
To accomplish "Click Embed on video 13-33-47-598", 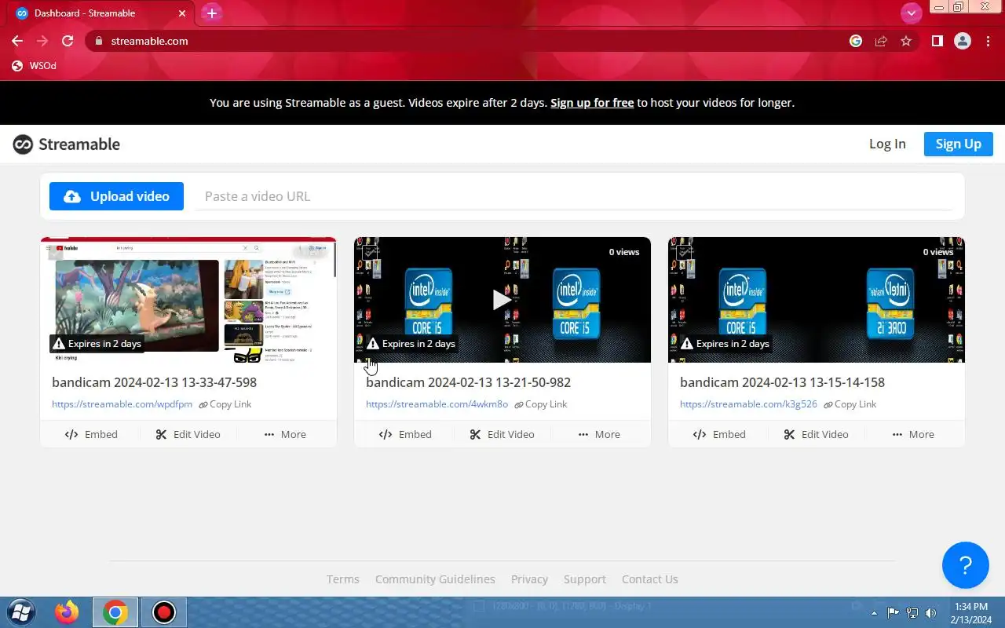I will click(x=91, y=434).
